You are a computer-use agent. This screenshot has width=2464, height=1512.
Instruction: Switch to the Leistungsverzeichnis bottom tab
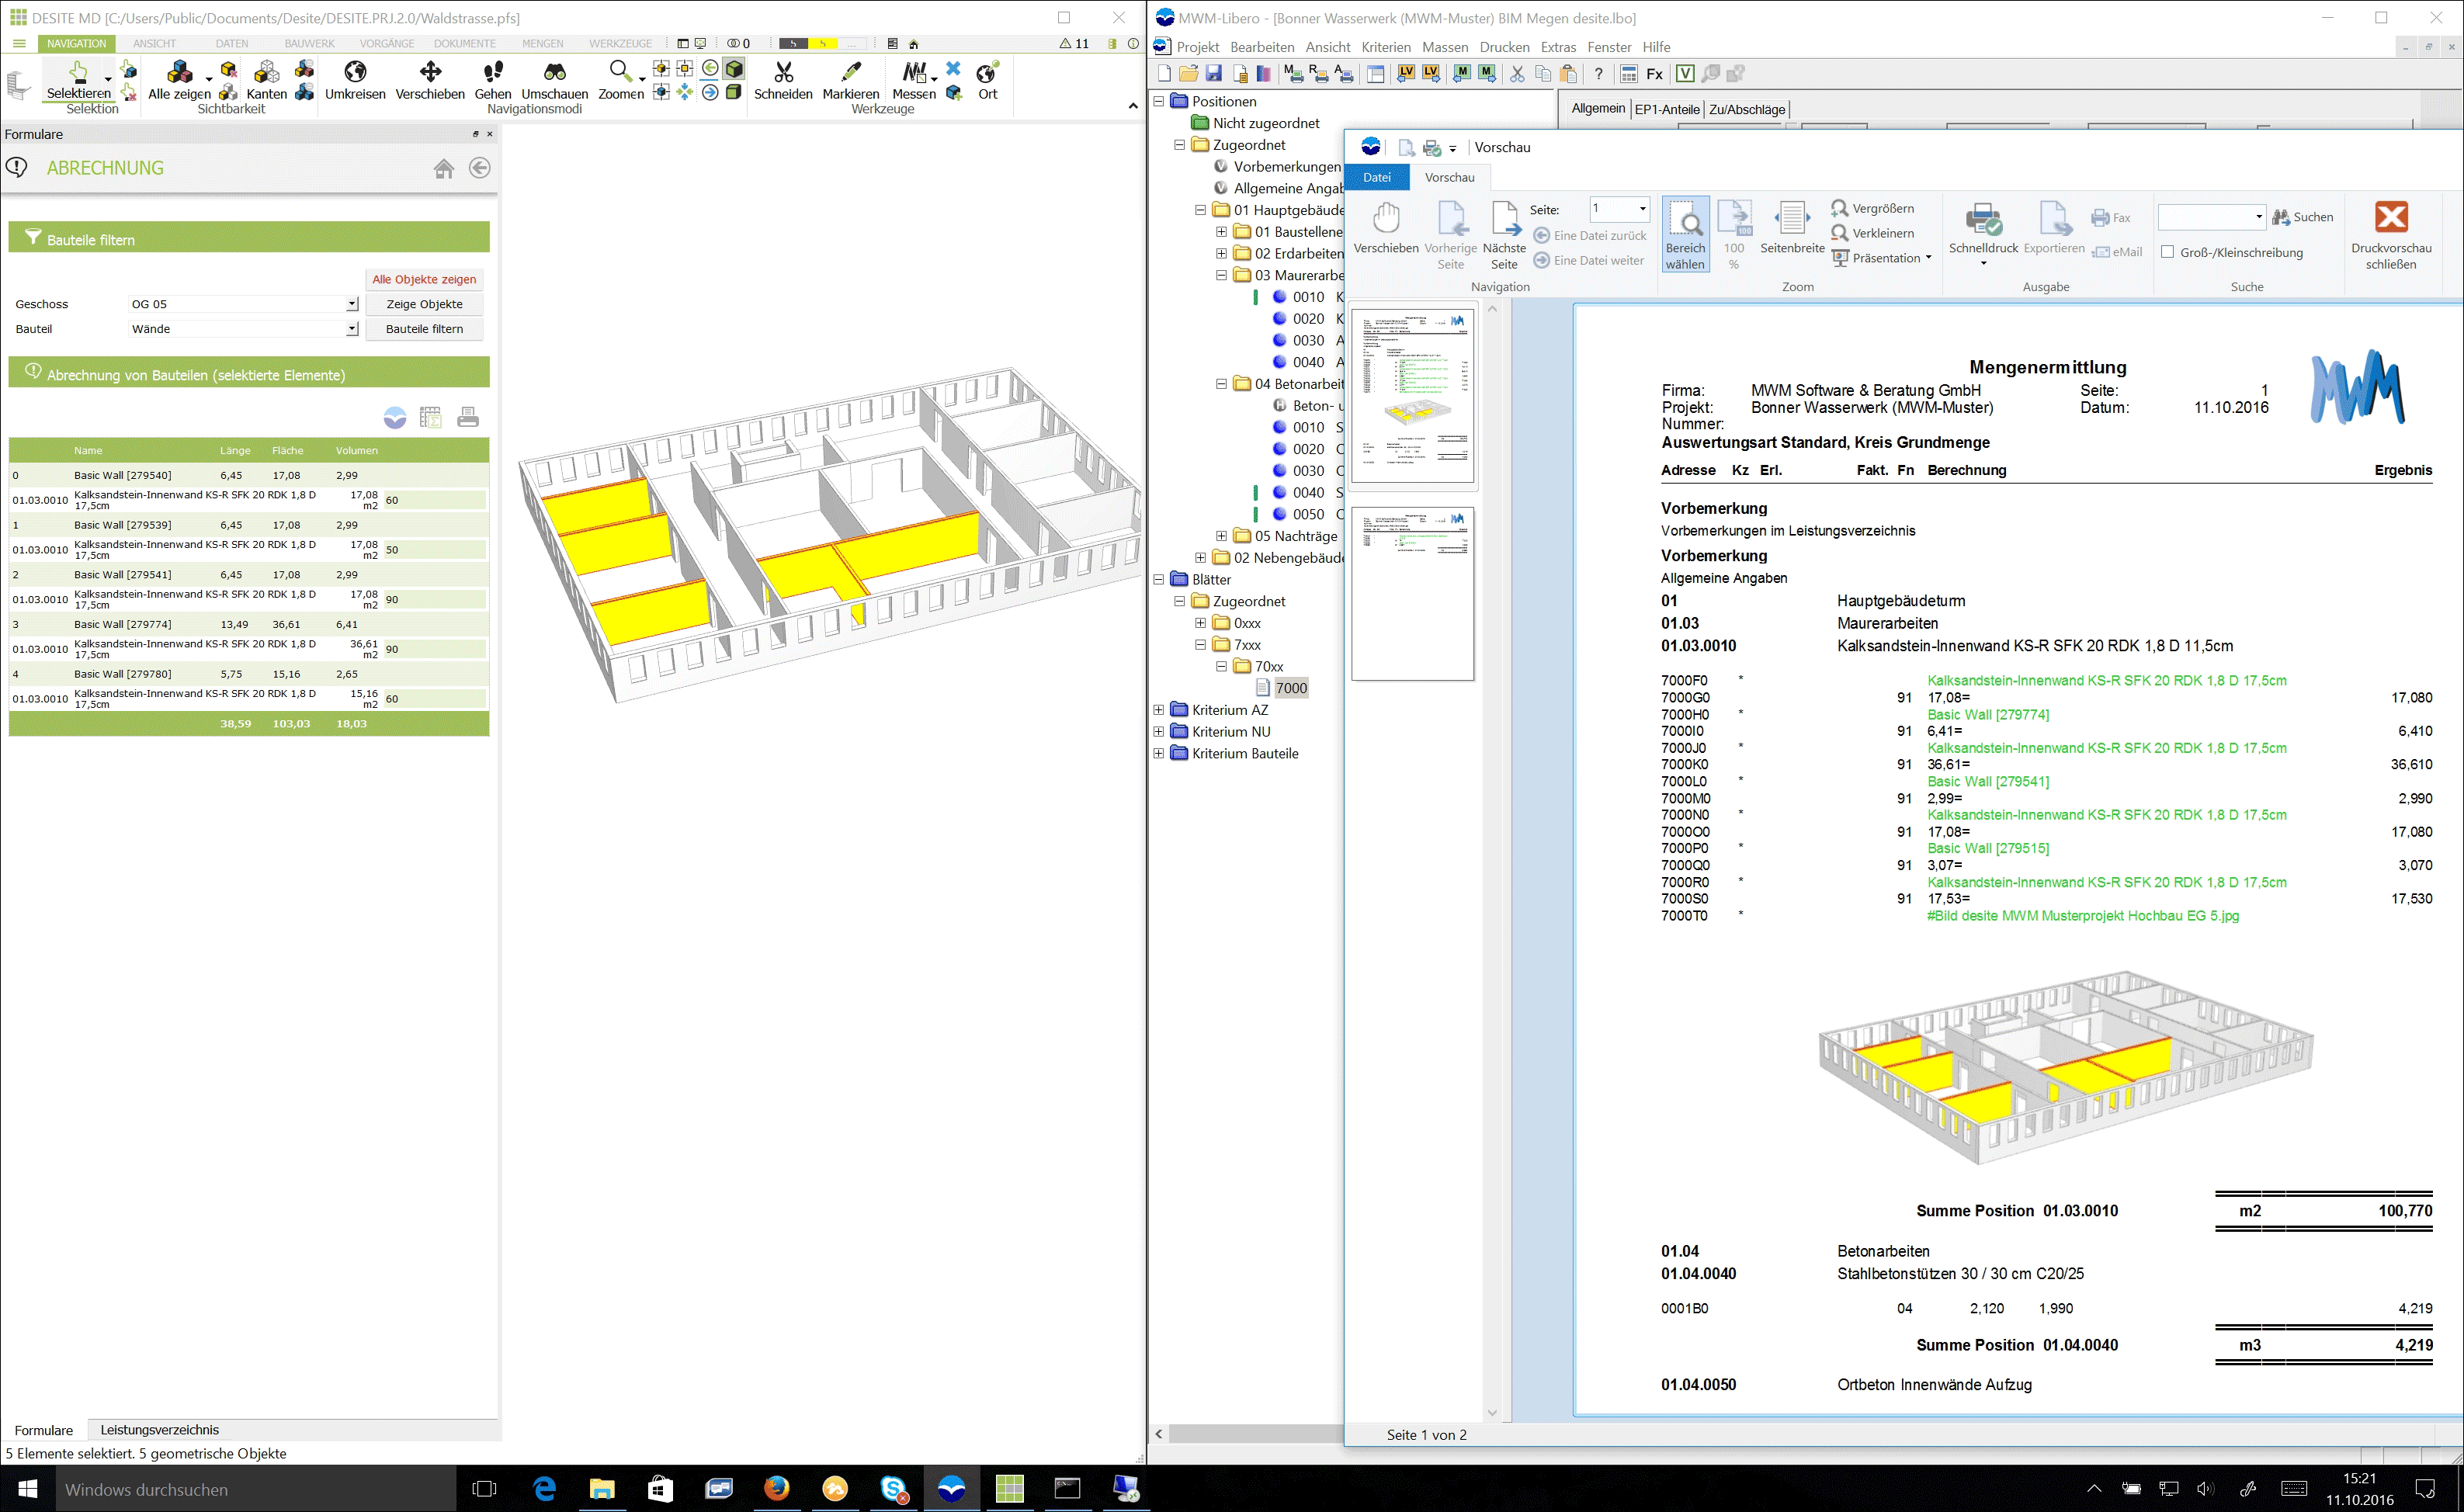point(159,1430)
